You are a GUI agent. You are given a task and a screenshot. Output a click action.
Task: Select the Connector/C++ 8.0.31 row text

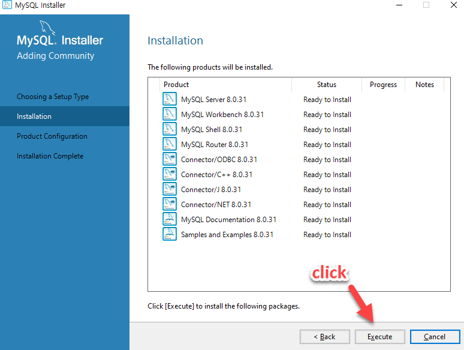[216, 175]
